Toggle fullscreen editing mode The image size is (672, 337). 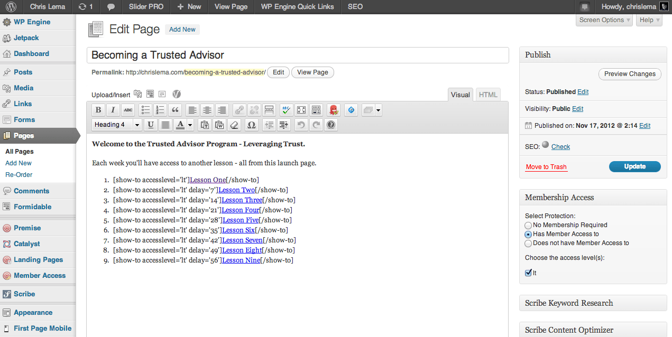(301, 110)
